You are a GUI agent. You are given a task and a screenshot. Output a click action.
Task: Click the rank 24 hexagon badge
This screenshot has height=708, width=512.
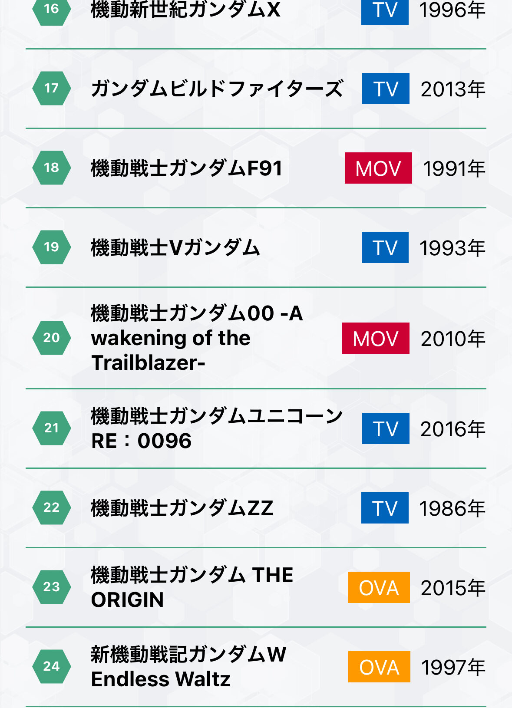[x=51, y=666]
